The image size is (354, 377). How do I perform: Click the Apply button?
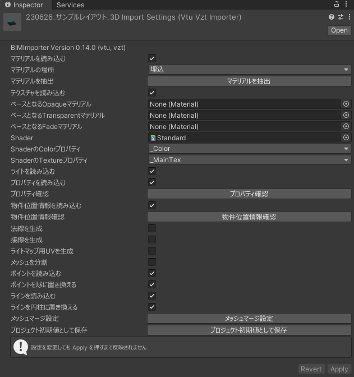(x=339, y=369)
